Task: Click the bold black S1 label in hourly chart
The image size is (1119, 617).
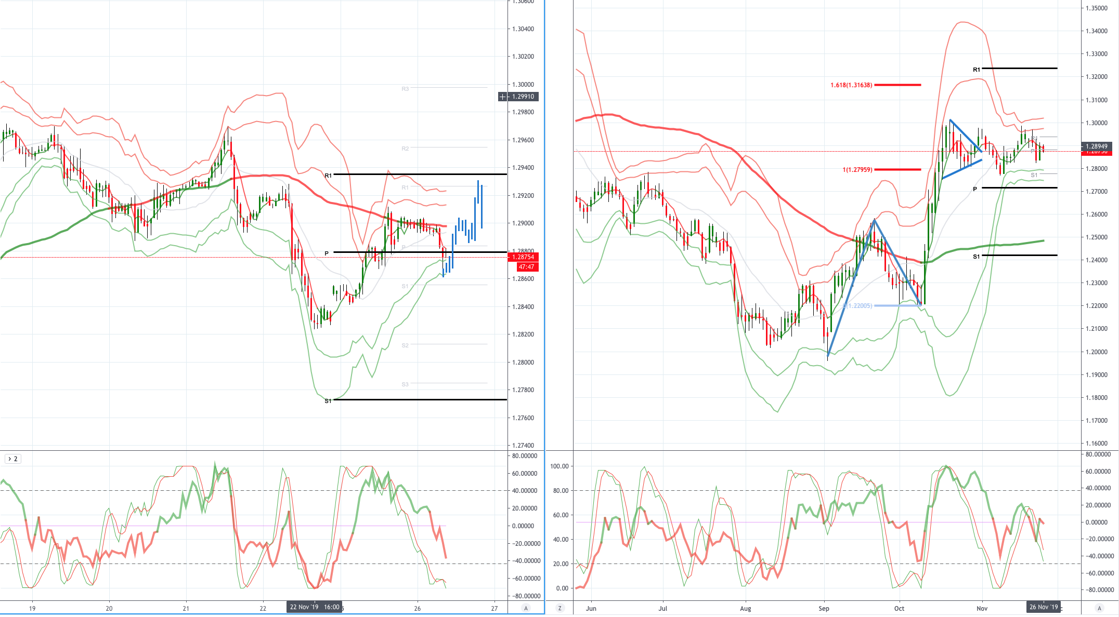Action: coord(328,401)
